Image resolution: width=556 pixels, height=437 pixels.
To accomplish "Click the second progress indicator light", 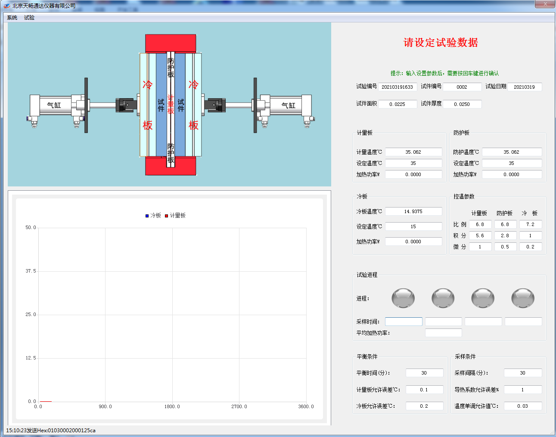I will (443, 298).
